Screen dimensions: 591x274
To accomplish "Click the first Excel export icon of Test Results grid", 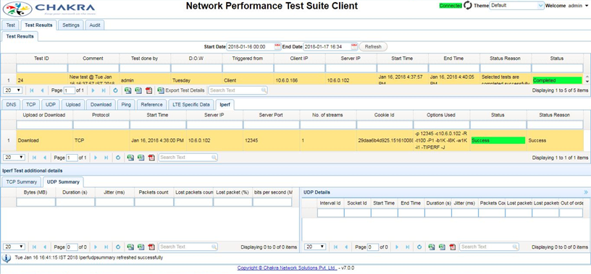I will pos(128,90).
